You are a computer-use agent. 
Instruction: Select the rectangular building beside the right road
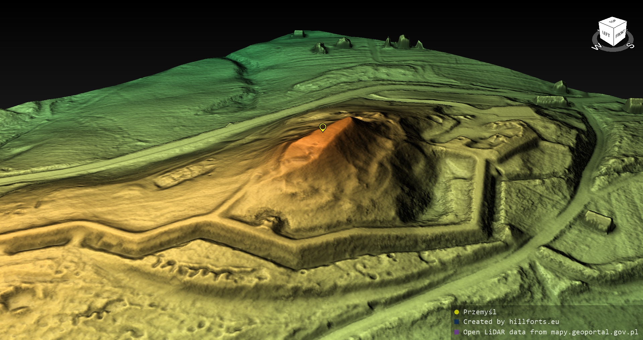pyautogui.click(x=599, y=220)
